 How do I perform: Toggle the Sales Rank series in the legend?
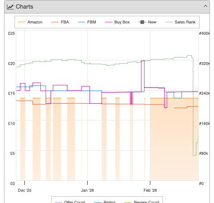[181, 22]
